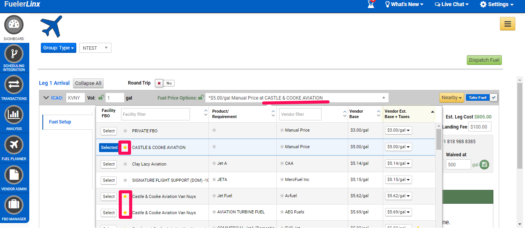Screen dimensions: 525x230
Task: Toggle the Take Fuel checkbox
Action: (493, 98)
